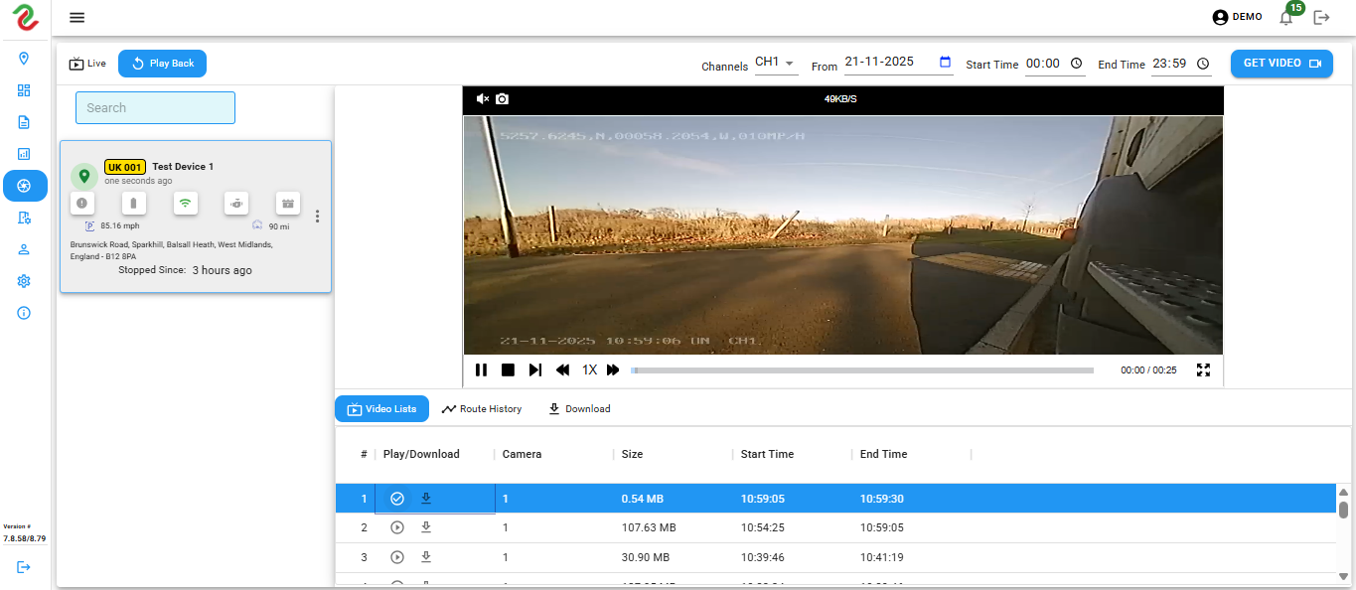The height and width of the screenshot is (590, 1356).
Task: Open the Download tab
Action: point(579,409)
